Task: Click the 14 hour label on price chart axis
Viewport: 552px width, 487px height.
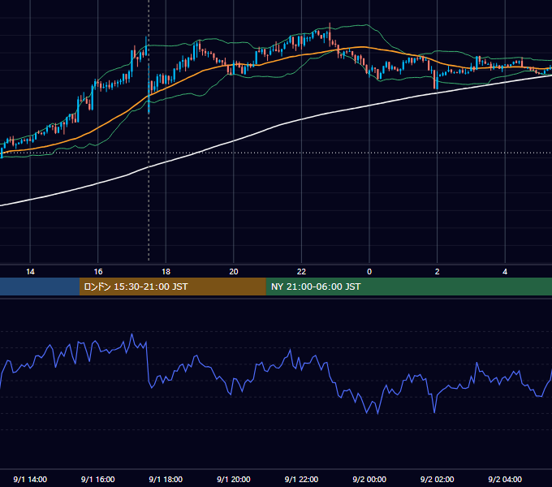Action: coord(30,272)
